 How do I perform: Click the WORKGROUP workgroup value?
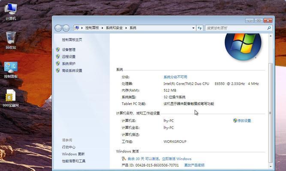[175, 142]
